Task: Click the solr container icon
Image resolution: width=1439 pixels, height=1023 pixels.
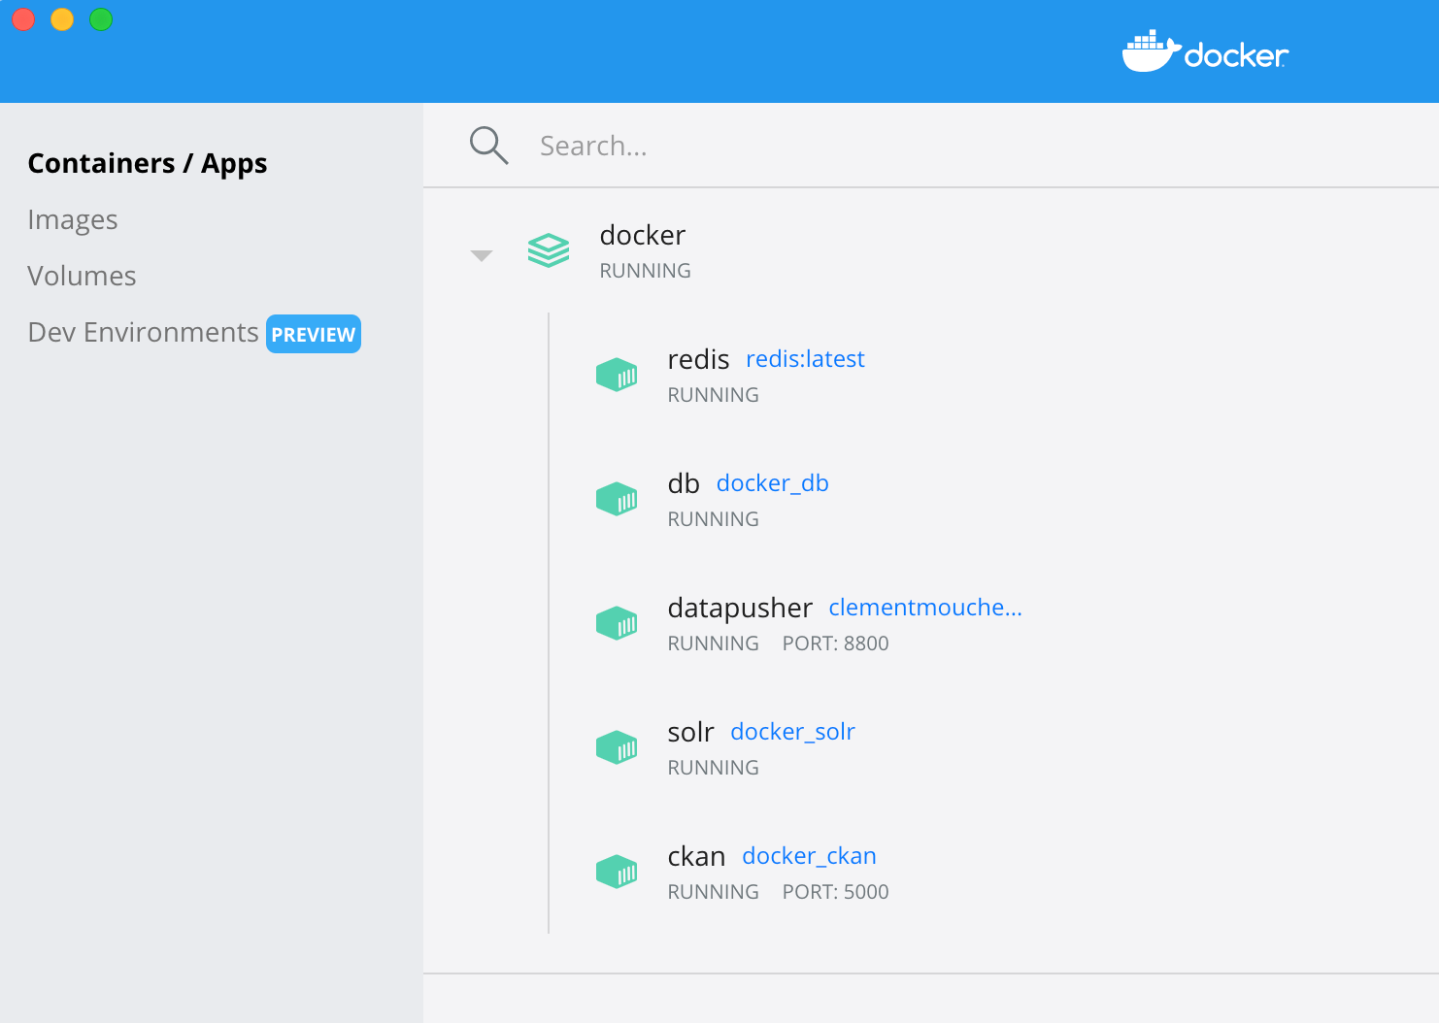Action: coord(617,747)
